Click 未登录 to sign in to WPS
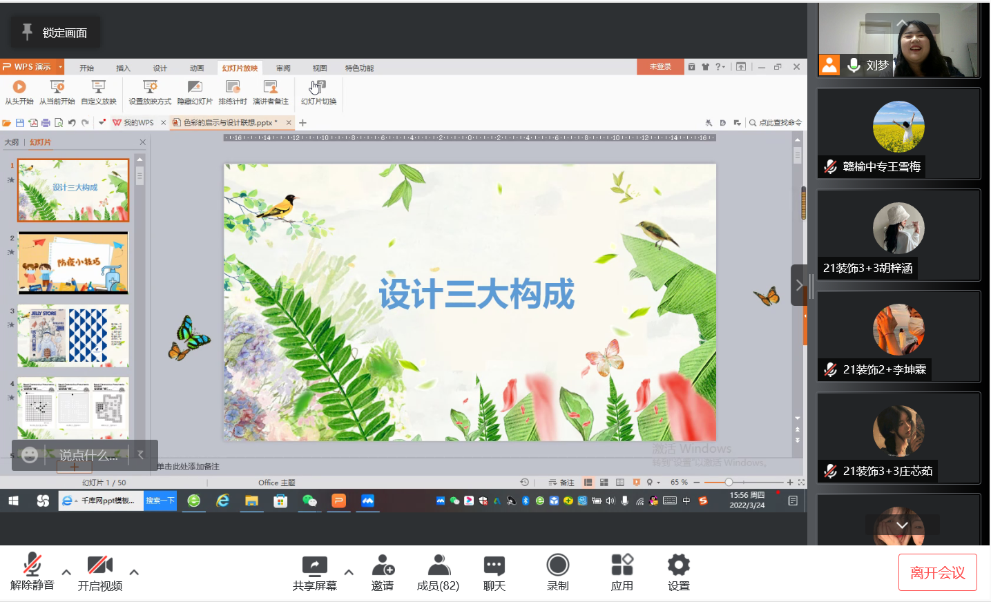 660,66
